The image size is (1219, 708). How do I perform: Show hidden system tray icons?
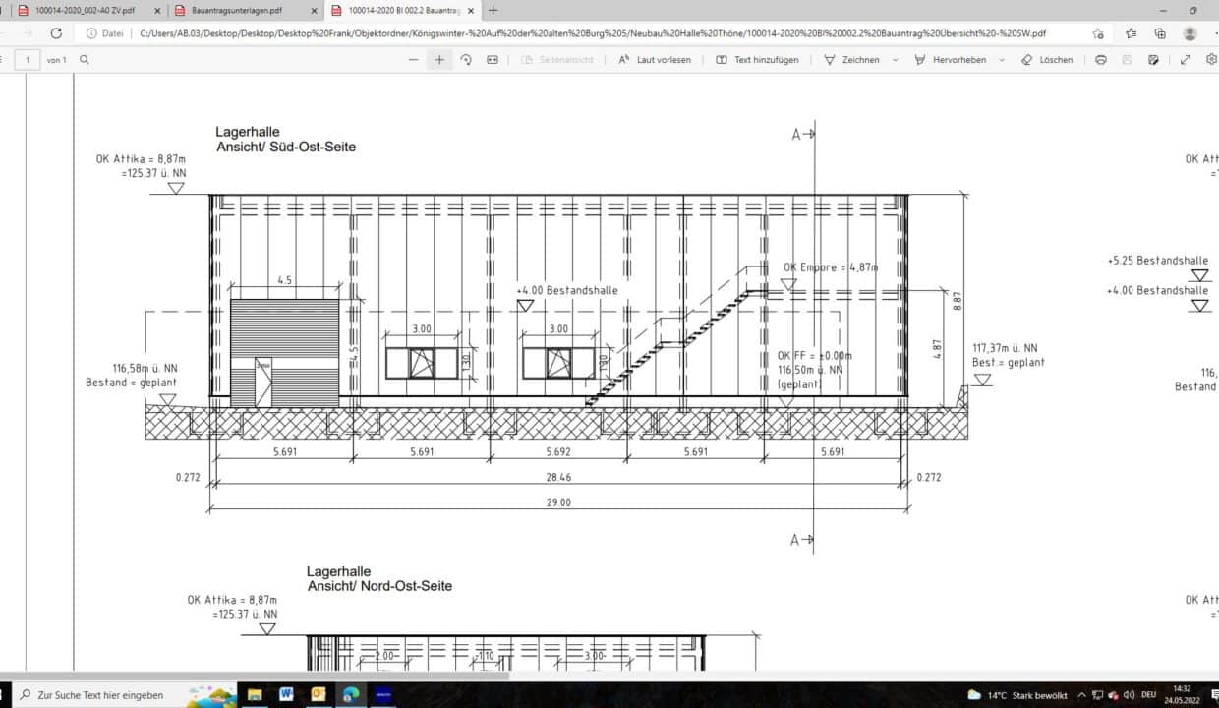1082,694
